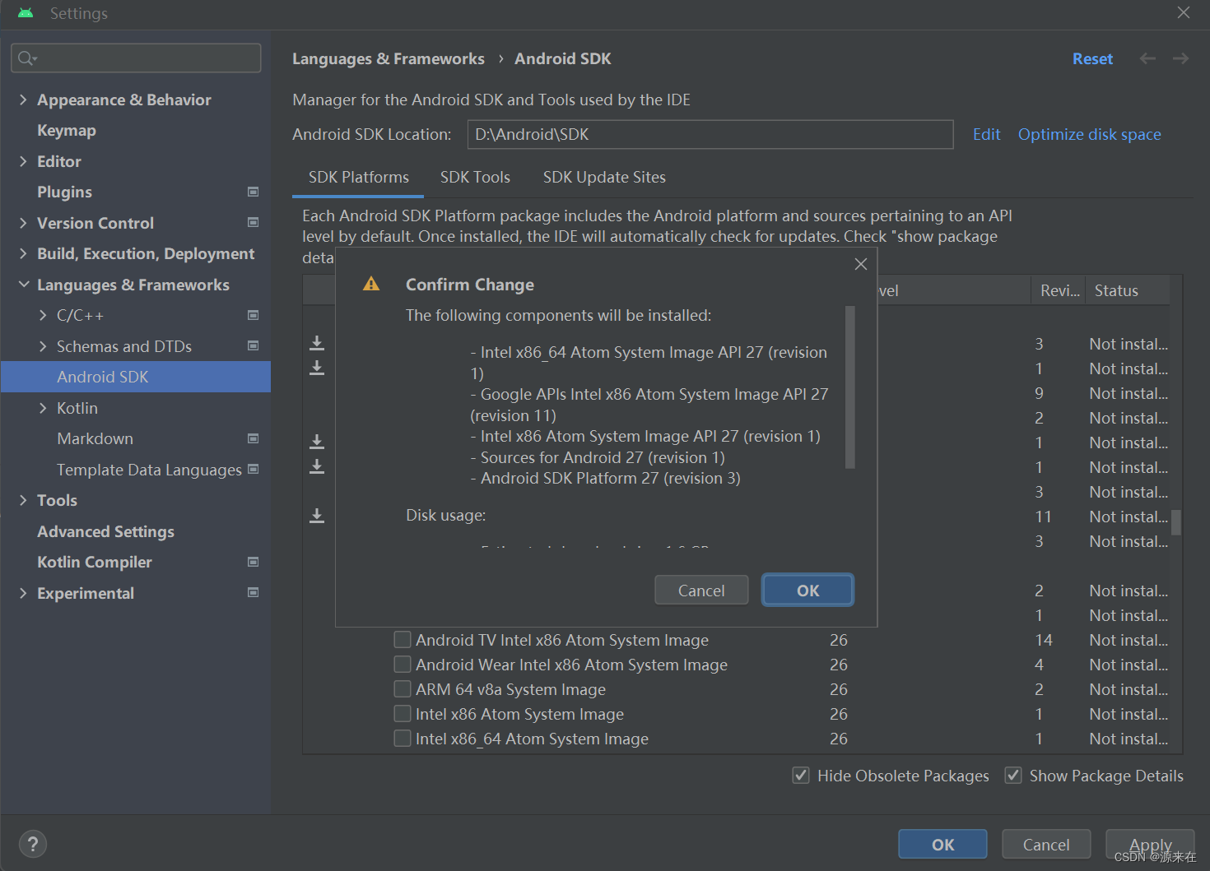The image size is (1210, 871).
Task: Expand Appearance & Behavior section
Action: [x=23, y=100]
